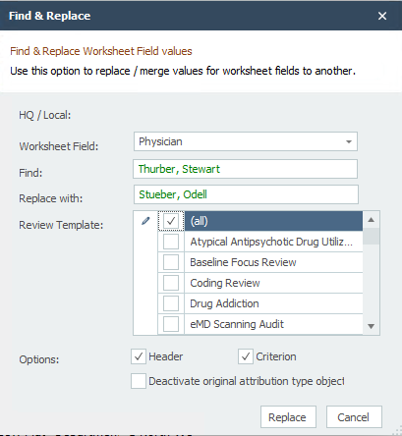Image resolution: width=402 pixels, height=436 pixels.
Task: Toggle the Criterion option checkbox
Action: 246,356
